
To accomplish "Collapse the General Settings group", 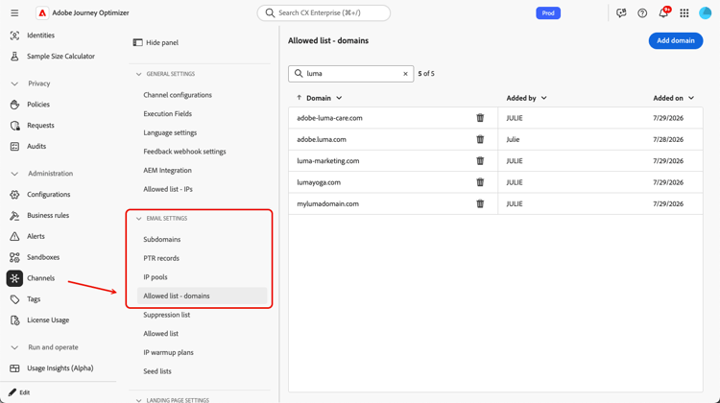I will click(x=138, y=74).
